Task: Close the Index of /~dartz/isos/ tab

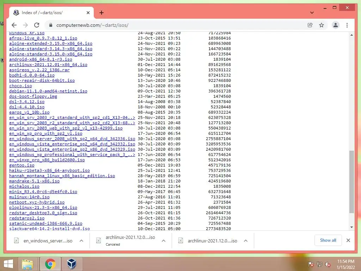Action: coord(88,13)
